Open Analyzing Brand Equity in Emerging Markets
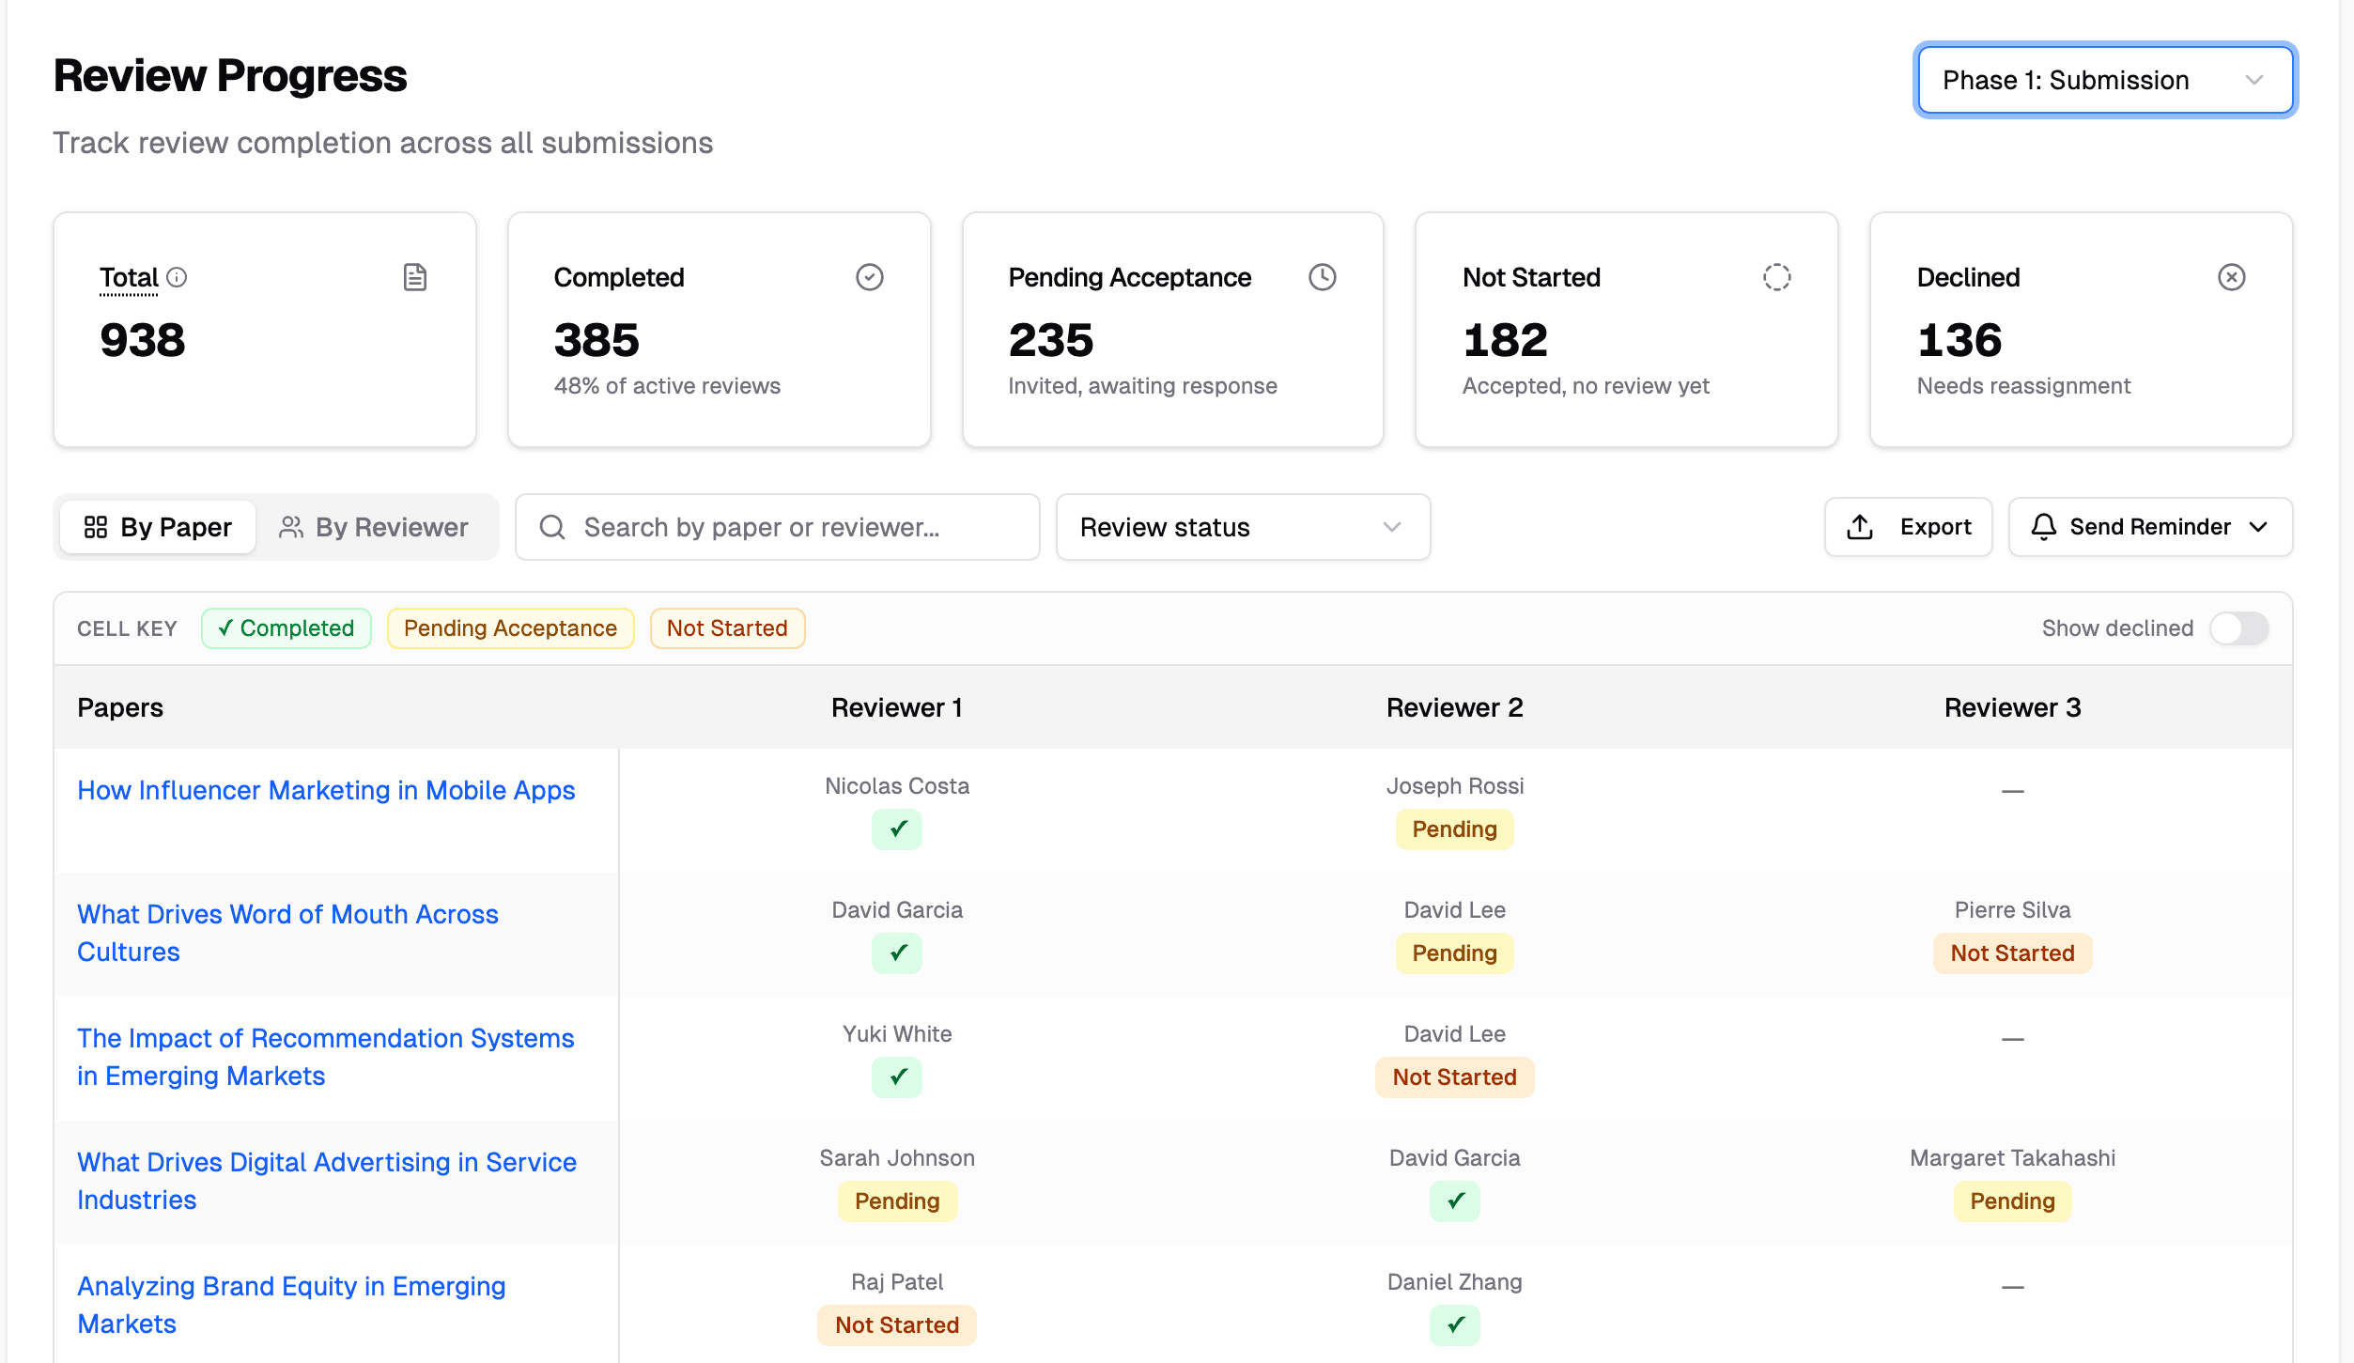Screen dimensions: 2354x1363 click(x=291, y=1305)
